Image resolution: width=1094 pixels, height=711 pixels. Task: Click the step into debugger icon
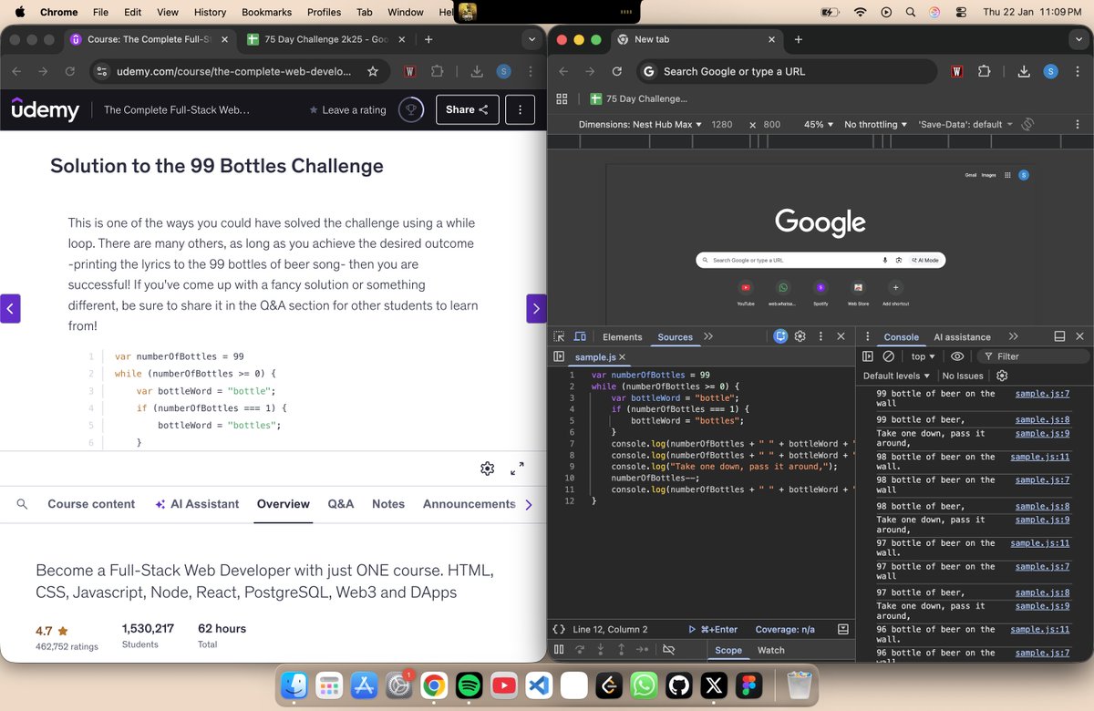pos(601,650)
